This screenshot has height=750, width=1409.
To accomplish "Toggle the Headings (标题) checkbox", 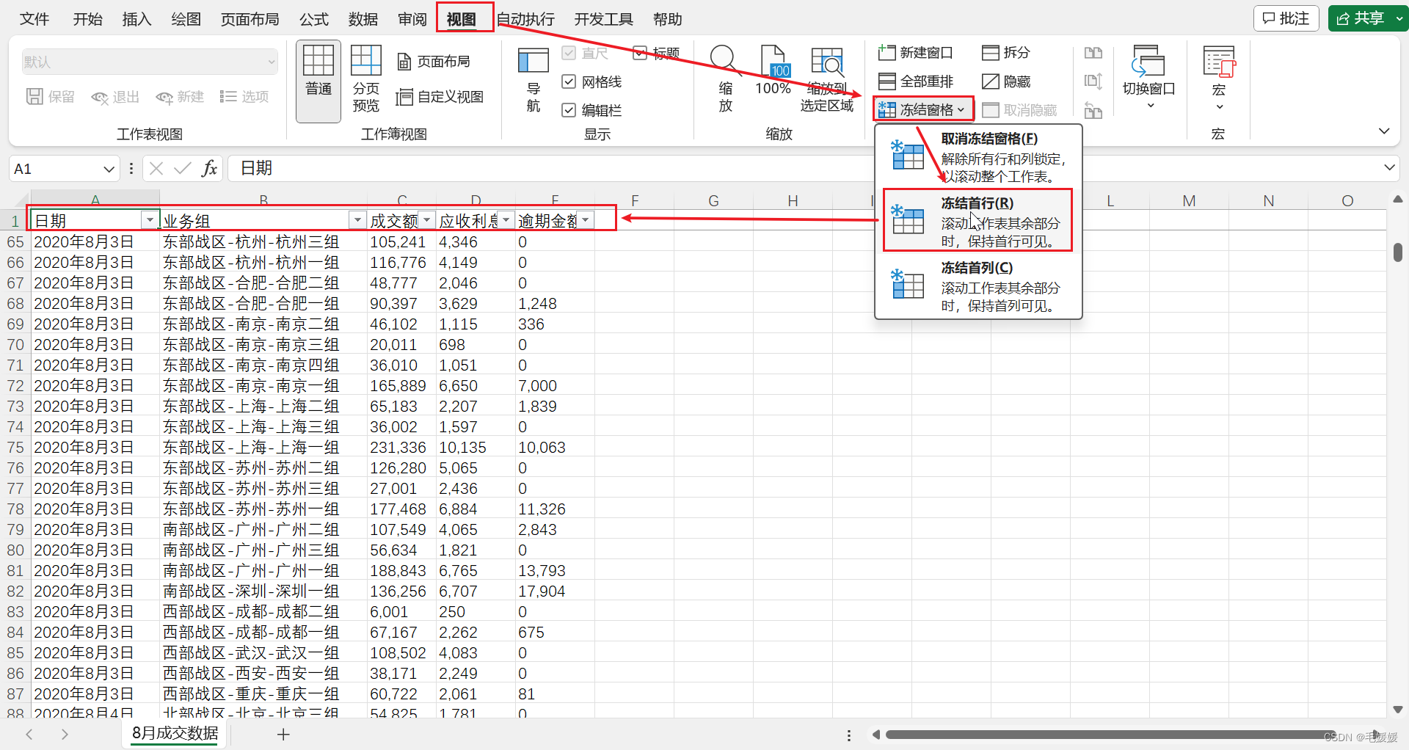I will [x=640, y=53].
